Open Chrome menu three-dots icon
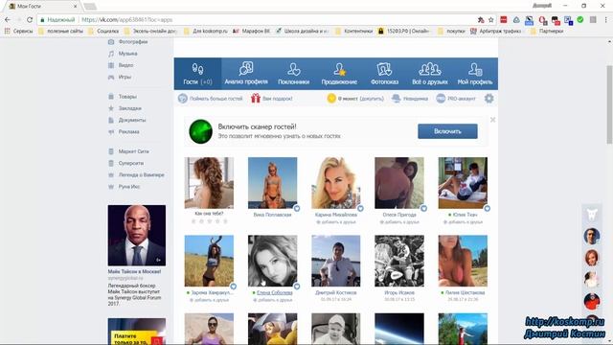613x345 pixels. [x=606, y=19]
